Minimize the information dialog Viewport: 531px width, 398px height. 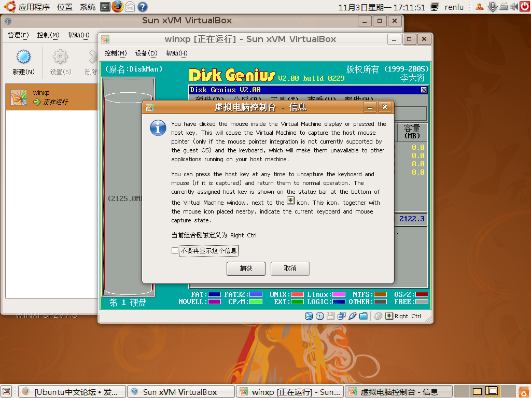[x=370, y=107]
